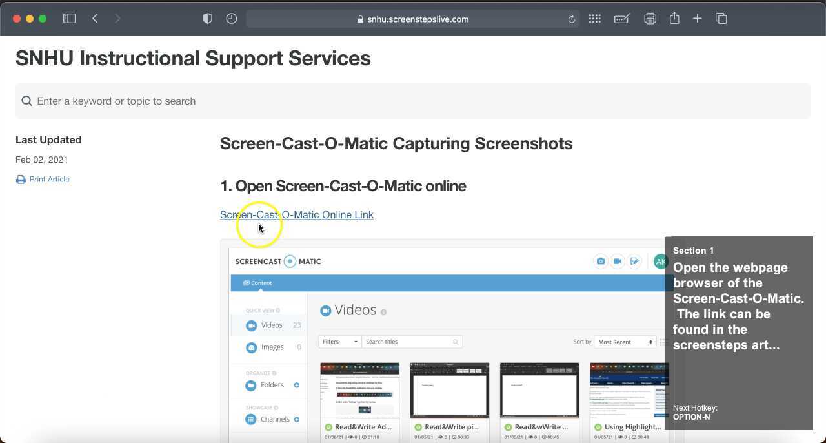Screen dimensions: 826x443
Task: Switch to the Content tab
Action: tap(257, 282)
